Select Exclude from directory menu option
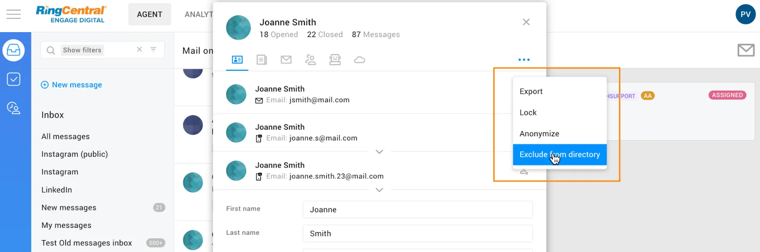Image resolution: width=760 pixels, height=252 pixels. coord(560,155)
